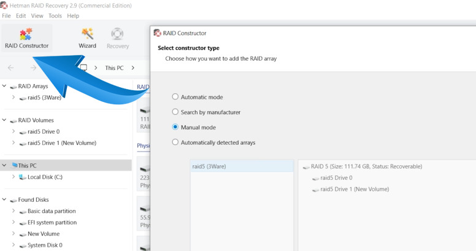
Task: Click the computer icon in address bar
Action: click(83, 68)
